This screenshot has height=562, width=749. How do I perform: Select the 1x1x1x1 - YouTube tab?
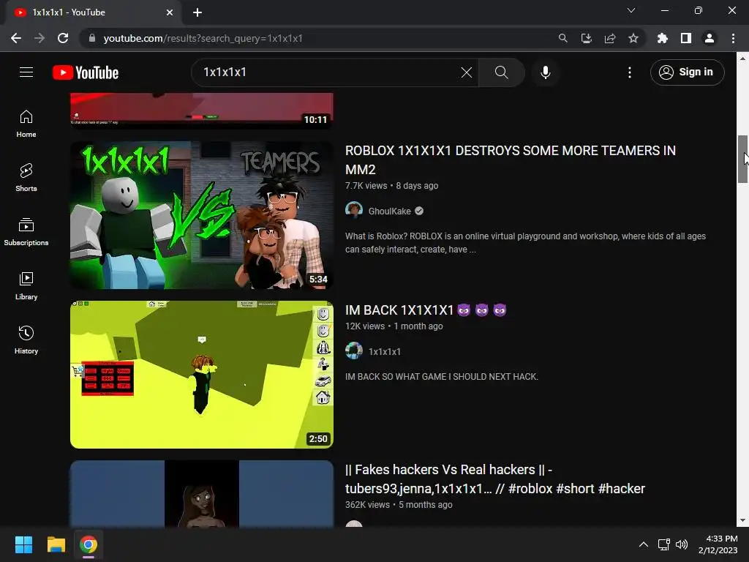coord(93,12)
